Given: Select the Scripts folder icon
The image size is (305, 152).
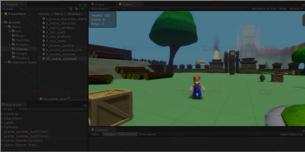Looking at the screenshot, I should coord(13,54).
